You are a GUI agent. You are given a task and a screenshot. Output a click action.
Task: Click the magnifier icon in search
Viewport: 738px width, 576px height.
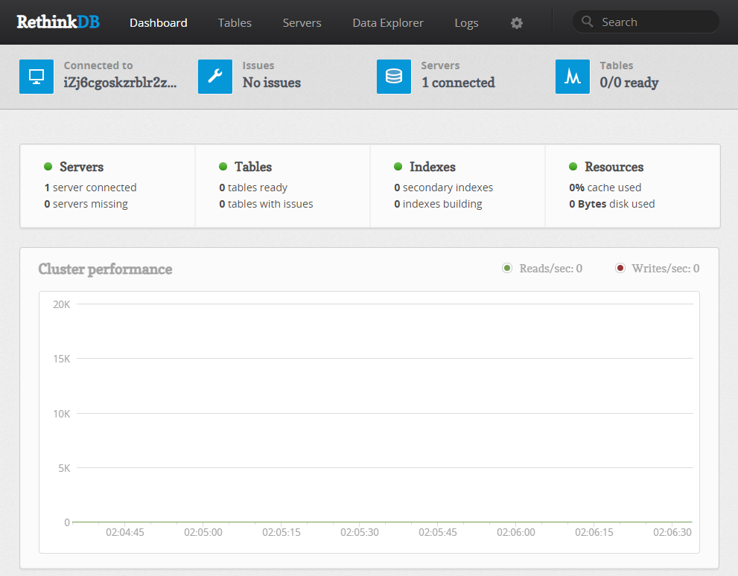(x=588, y=22)
